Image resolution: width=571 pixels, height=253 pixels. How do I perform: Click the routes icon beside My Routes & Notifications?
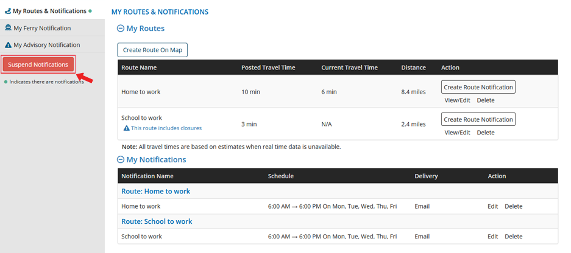click(8, 11)
